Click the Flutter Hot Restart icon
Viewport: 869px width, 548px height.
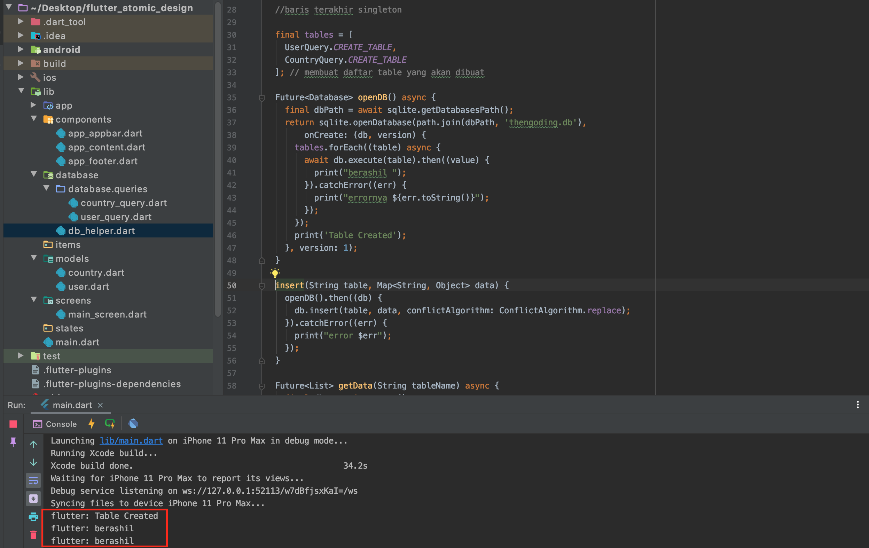[110, 424]
